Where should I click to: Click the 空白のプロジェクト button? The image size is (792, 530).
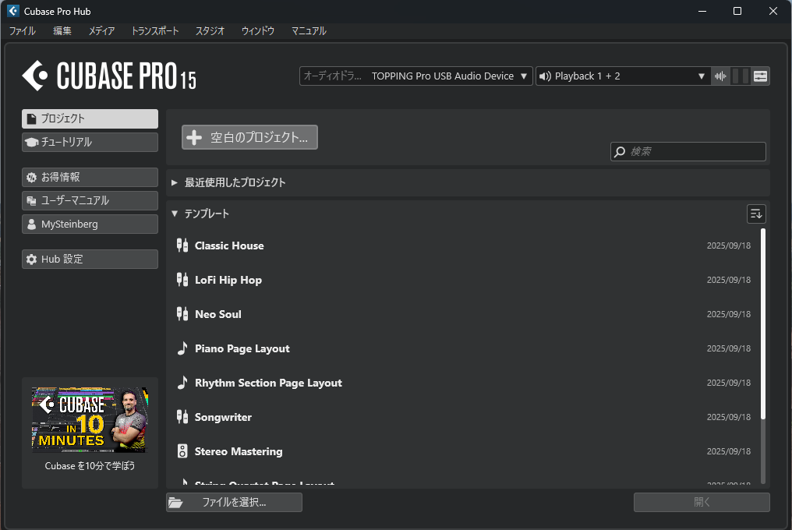click(249, 137)
